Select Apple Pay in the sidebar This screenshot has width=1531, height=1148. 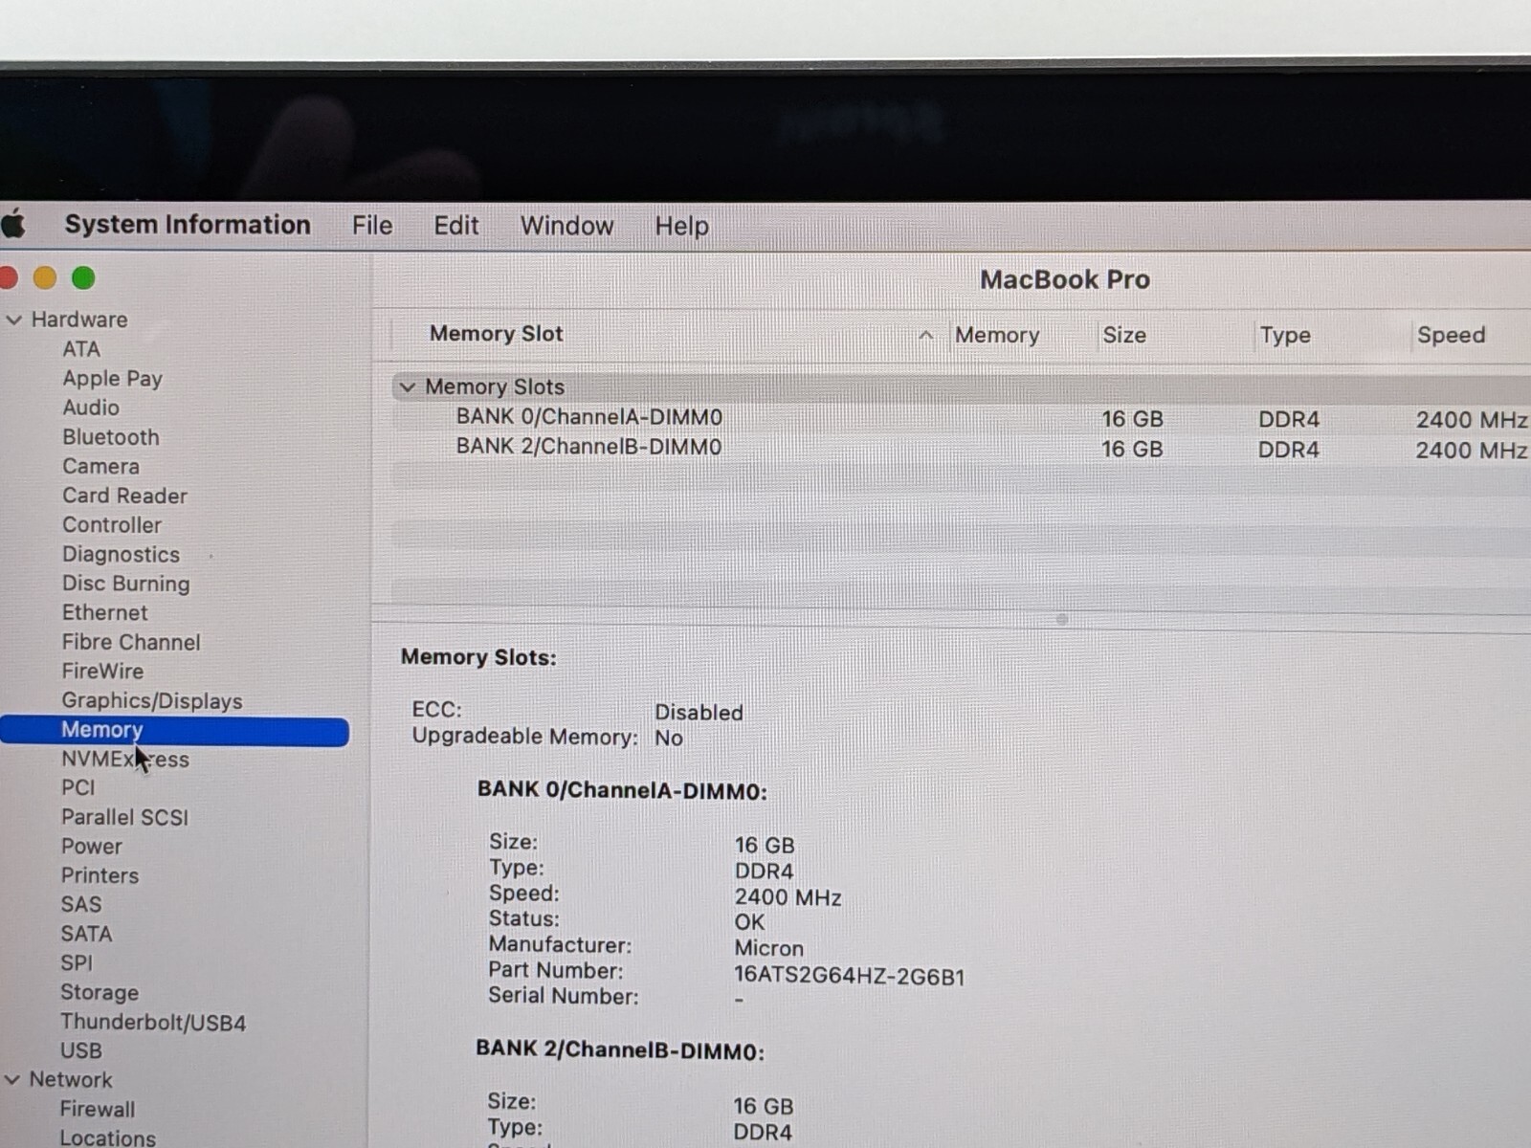click(112, 379)
